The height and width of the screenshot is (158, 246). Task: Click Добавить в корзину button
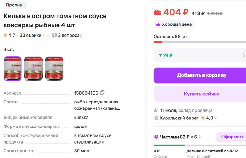coord(201,75)
